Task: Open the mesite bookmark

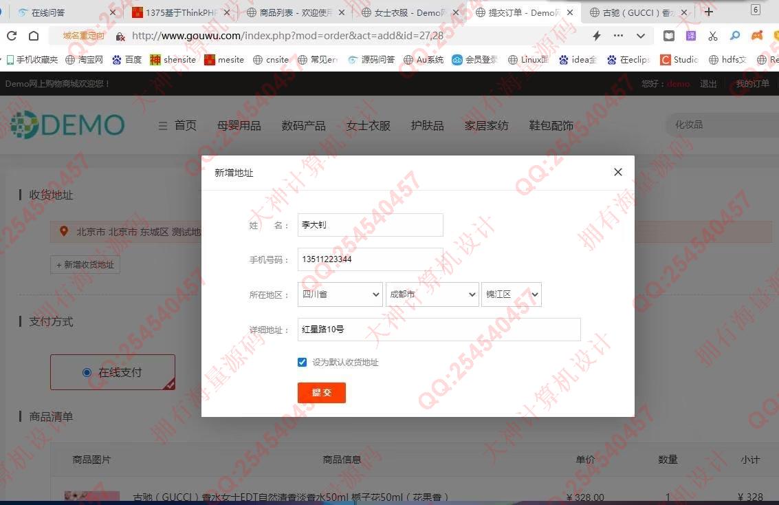Action: tap(224, 60)
